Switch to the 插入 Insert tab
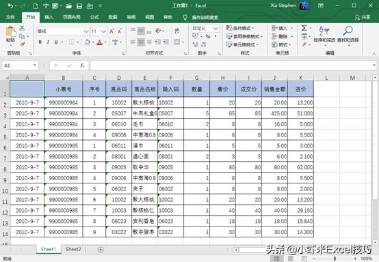This screenshot has width=379, height=262. click(x=49, y=17)
